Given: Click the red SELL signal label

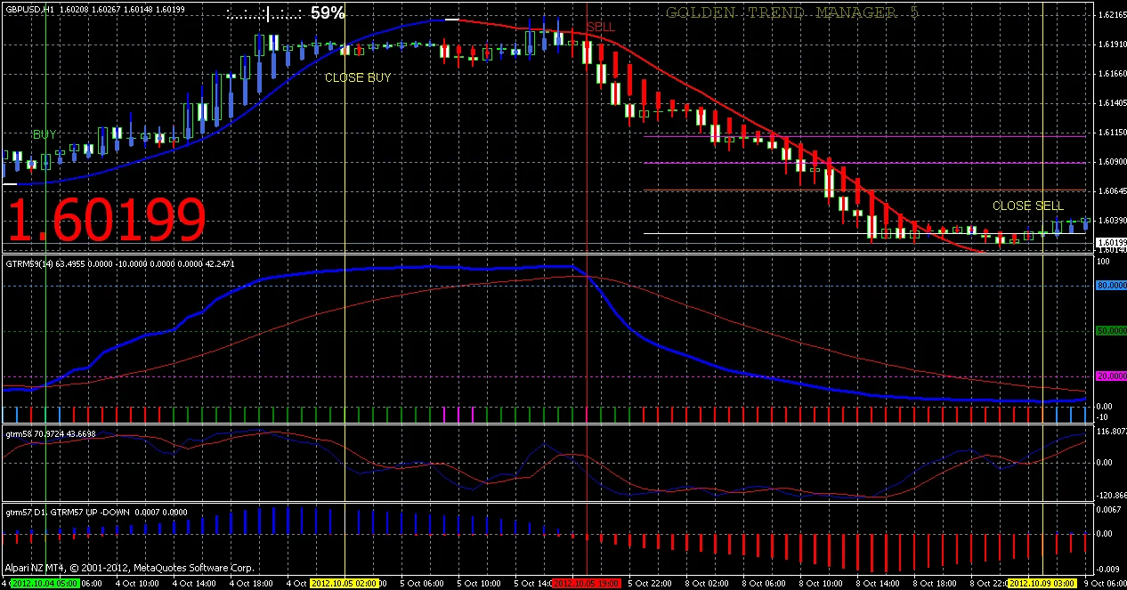Looking at the screenshot, I should (x=600, y=28).
